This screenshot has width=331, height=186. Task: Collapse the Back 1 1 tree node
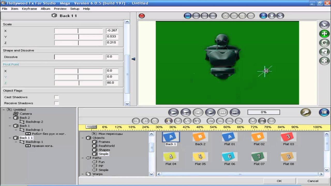(x=10, y=138)
